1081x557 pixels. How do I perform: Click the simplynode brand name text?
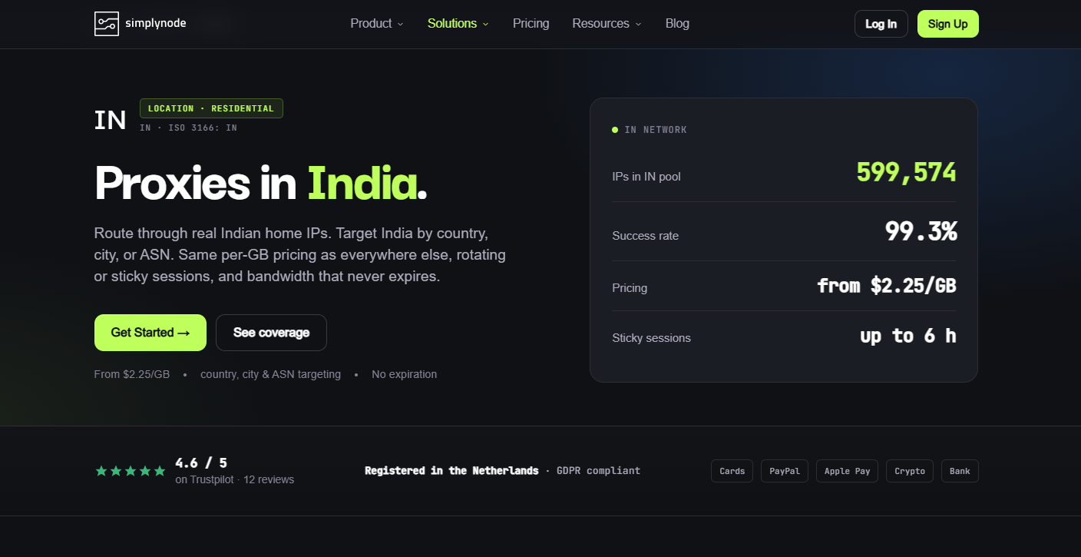[x=155, y=24]
